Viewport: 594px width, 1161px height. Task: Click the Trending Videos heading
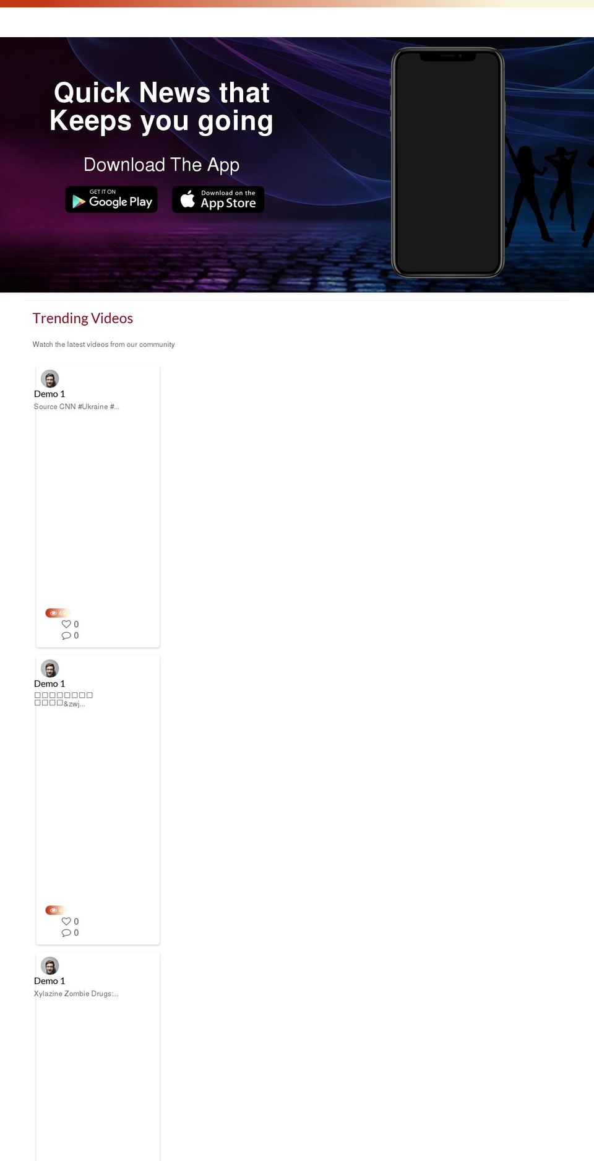[x=83, y=318]
